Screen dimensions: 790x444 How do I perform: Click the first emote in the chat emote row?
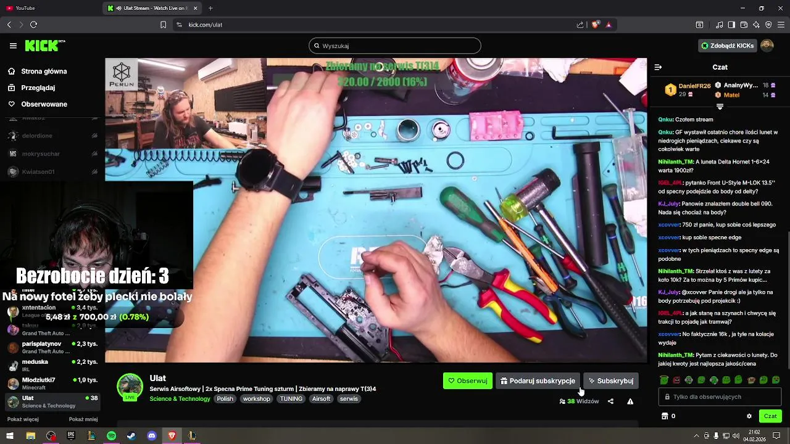pos(664,380)
